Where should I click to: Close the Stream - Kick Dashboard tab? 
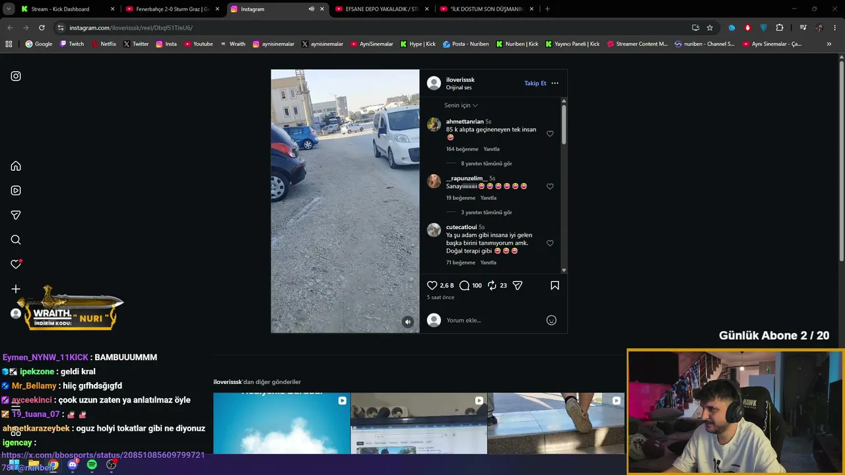112,9
